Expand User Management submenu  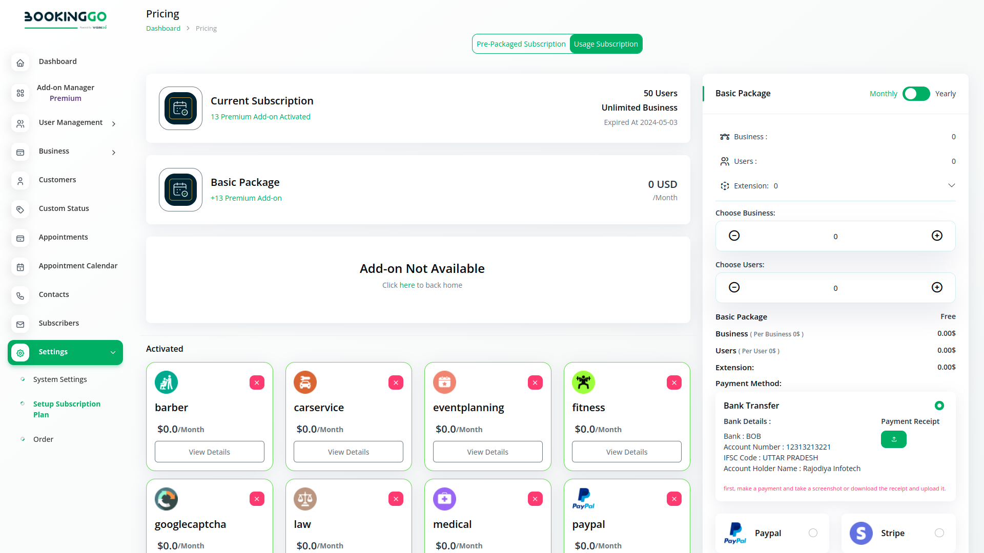click(x=114, y=123)
